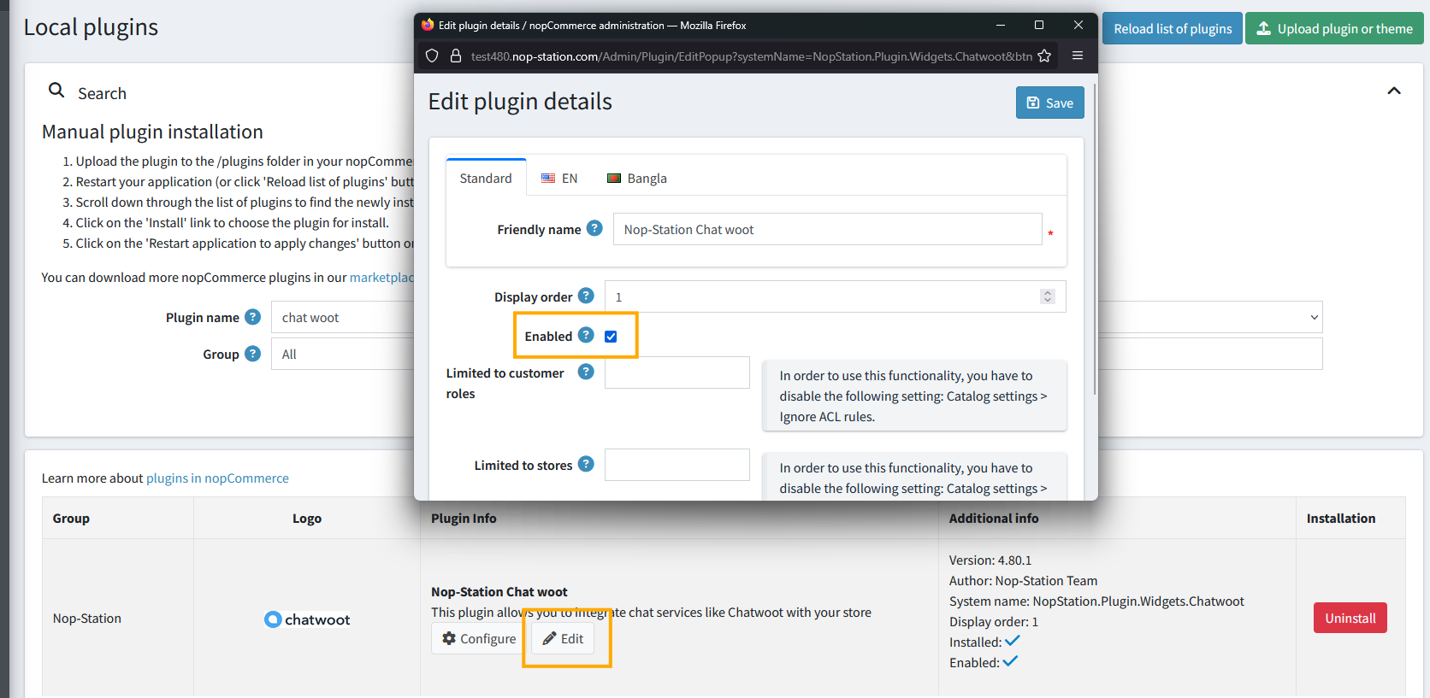Click the Plugin name search field
Viewport: 1430px width, 698px height.
pos(342,317)
